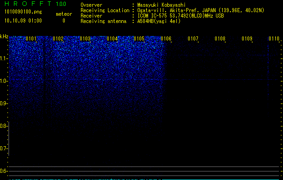This screenshot has height=180, width=283.
Task: Click the 1.0 frequency axis label
Action: (x=4, y=81)
